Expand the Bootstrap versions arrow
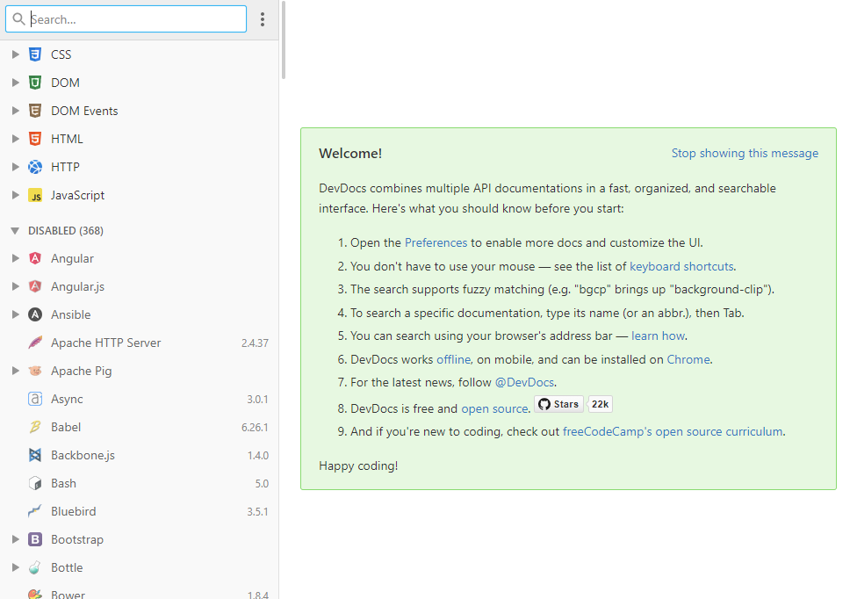 click(15, 540)
